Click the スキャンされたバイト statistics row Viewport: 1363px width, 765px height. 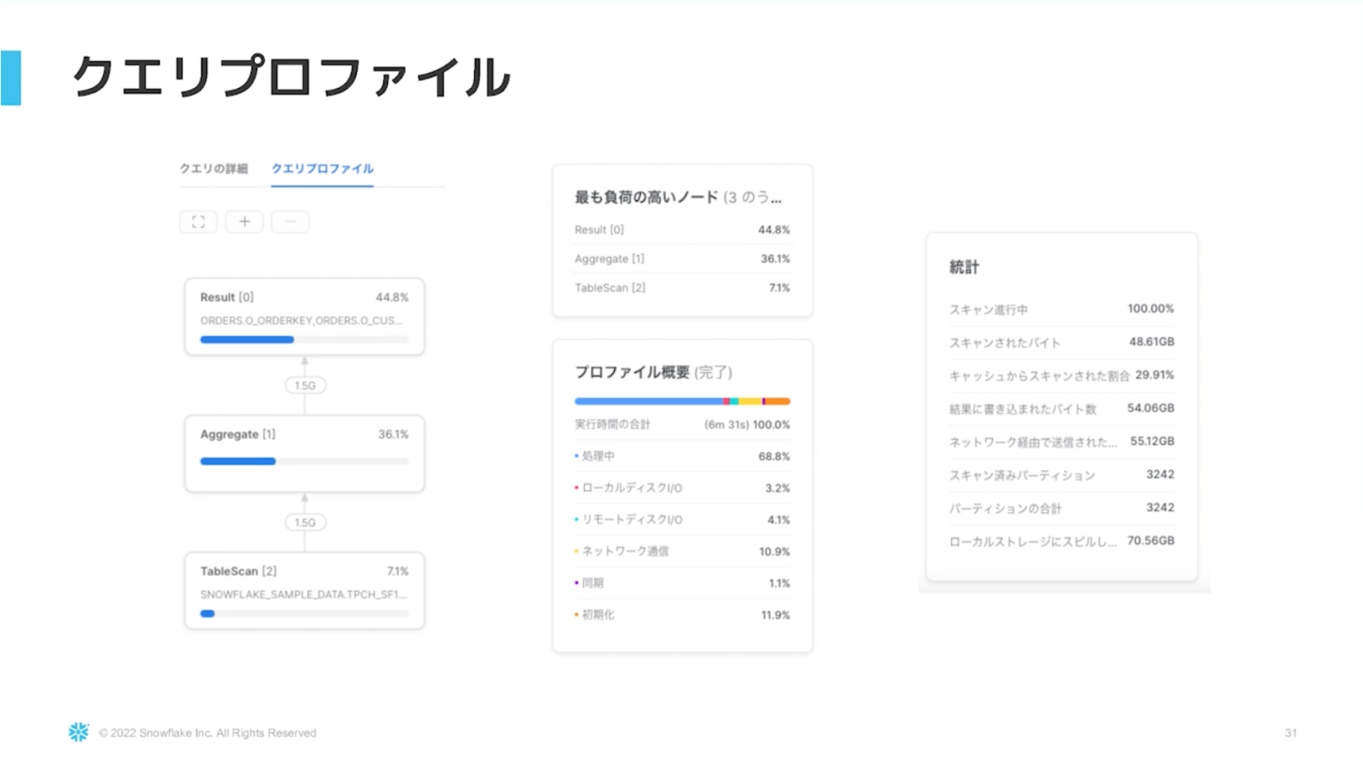1061,343
